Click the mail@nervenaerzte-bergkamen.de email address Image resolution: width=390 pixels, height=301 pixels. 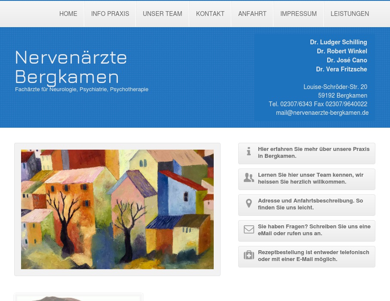click(322, 113)
